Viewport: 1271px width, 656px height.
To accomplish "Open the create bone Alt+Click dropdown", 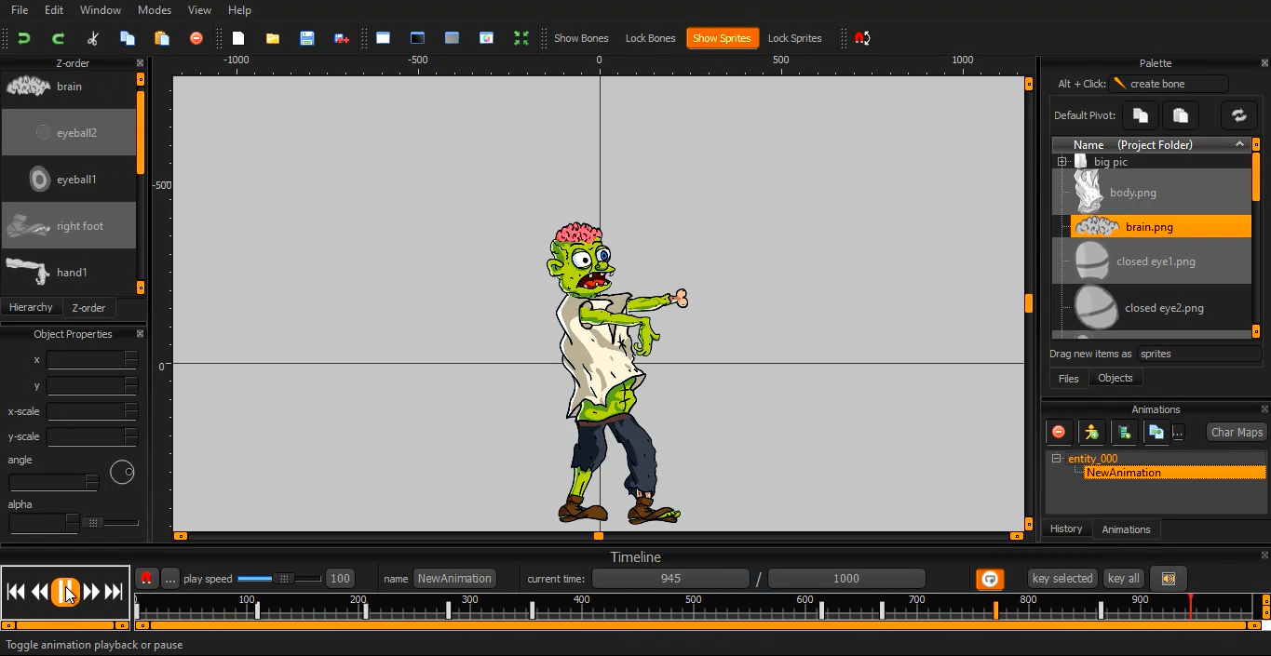I will (1170, 84).
